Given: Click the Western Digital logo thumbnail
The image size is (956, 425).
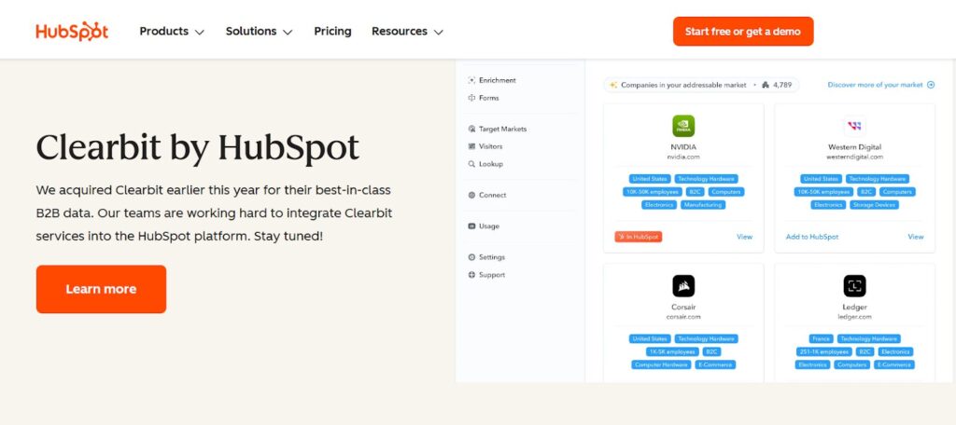Looking at the screenshot, I should pyautogui.click(x=854, y=126).
